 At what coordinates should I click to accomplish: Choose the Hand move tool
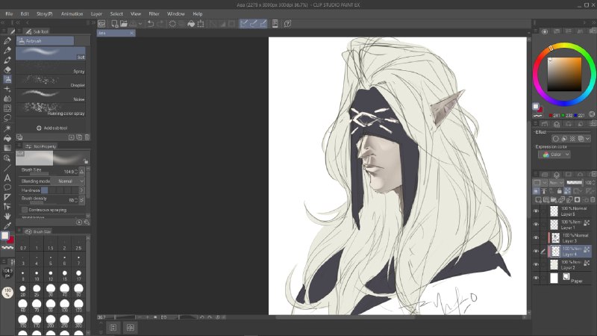(x=7, y=216)
